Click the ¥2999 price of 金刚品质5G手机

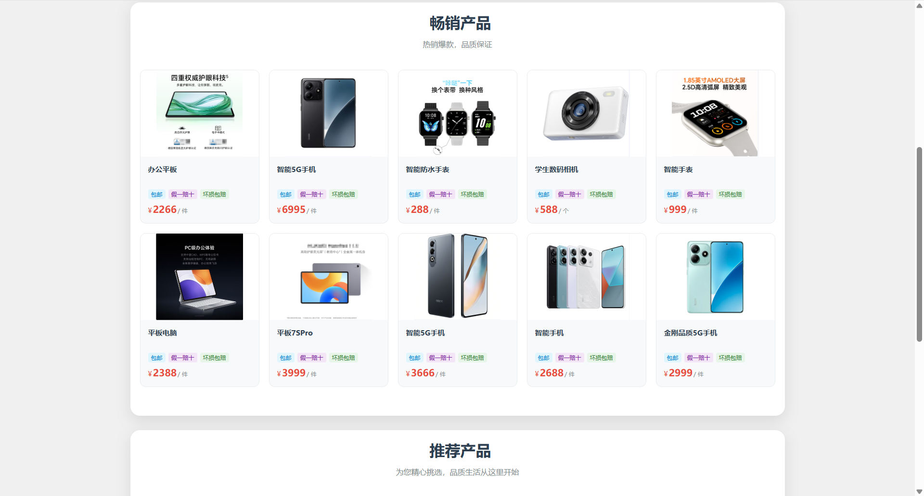point(678,373)
